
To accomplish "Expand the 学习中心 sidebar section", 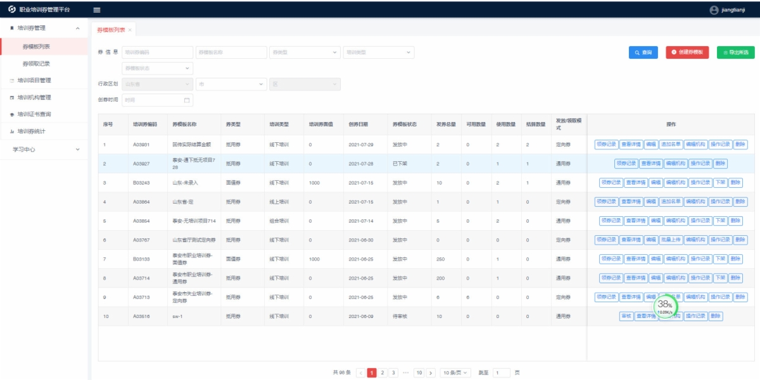I will [x=44, y=149].
